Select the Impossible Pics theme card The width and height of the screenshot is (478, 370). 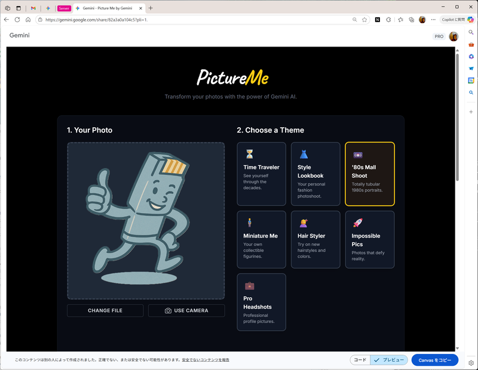[x=370, y=240]
